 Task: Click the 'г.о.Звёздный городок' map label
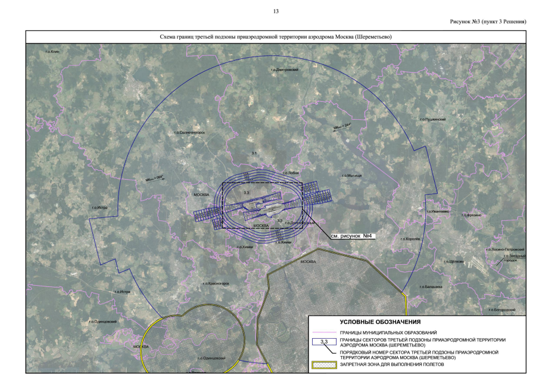(514, 258)
